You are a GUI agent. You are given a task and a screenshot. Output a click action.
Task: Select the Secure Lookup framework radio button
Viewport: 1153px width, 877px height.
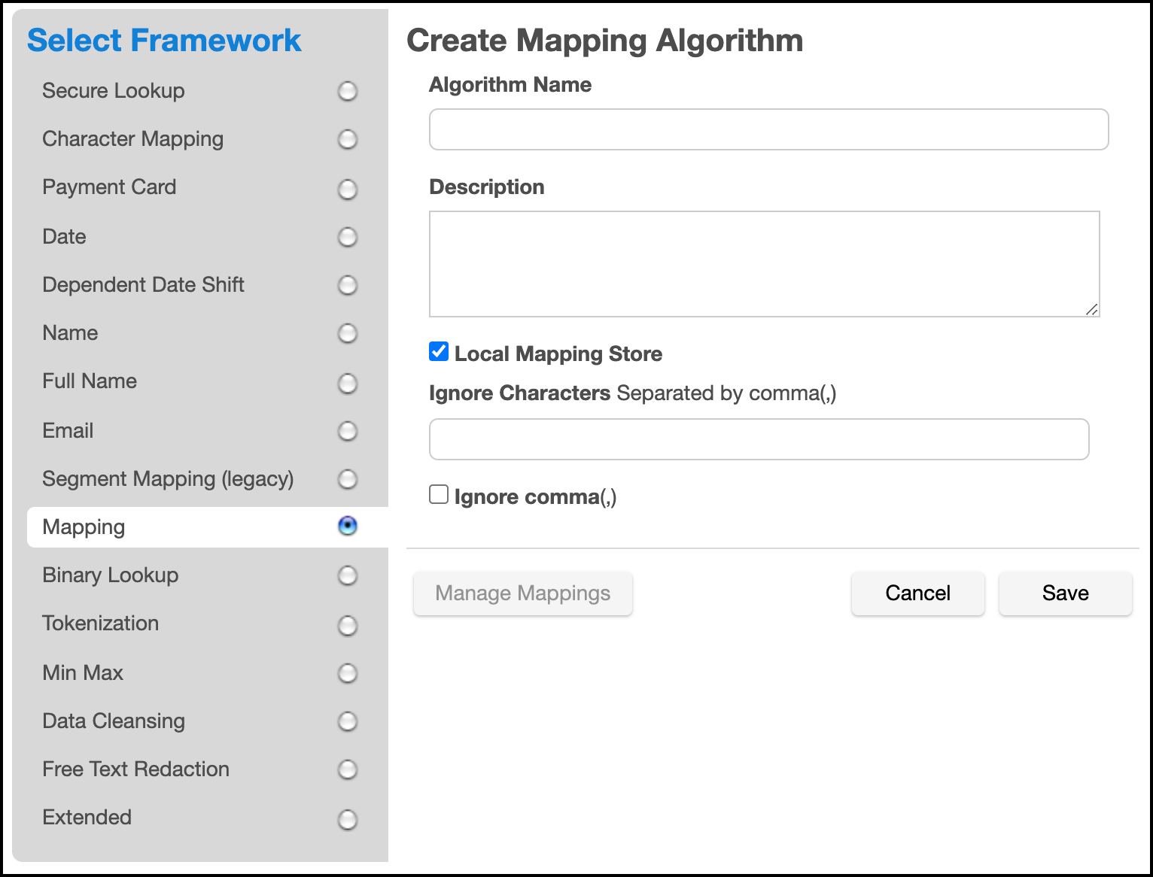(347, 92)
